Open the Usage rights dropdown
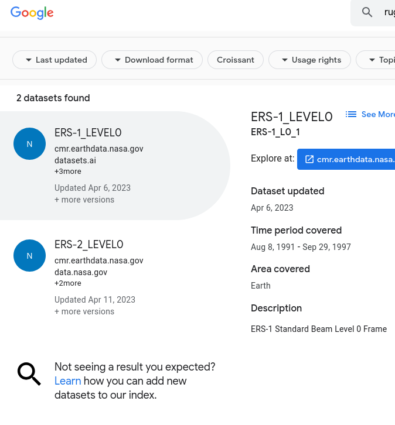395x425 pixels. point(309,60)
